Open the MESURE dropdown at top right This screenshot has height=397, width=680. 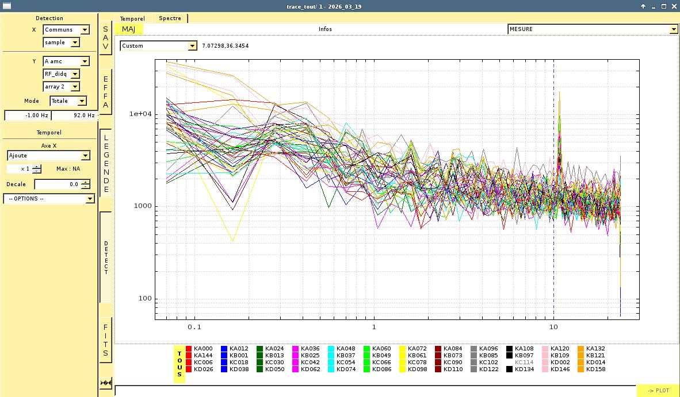(593, 29)
